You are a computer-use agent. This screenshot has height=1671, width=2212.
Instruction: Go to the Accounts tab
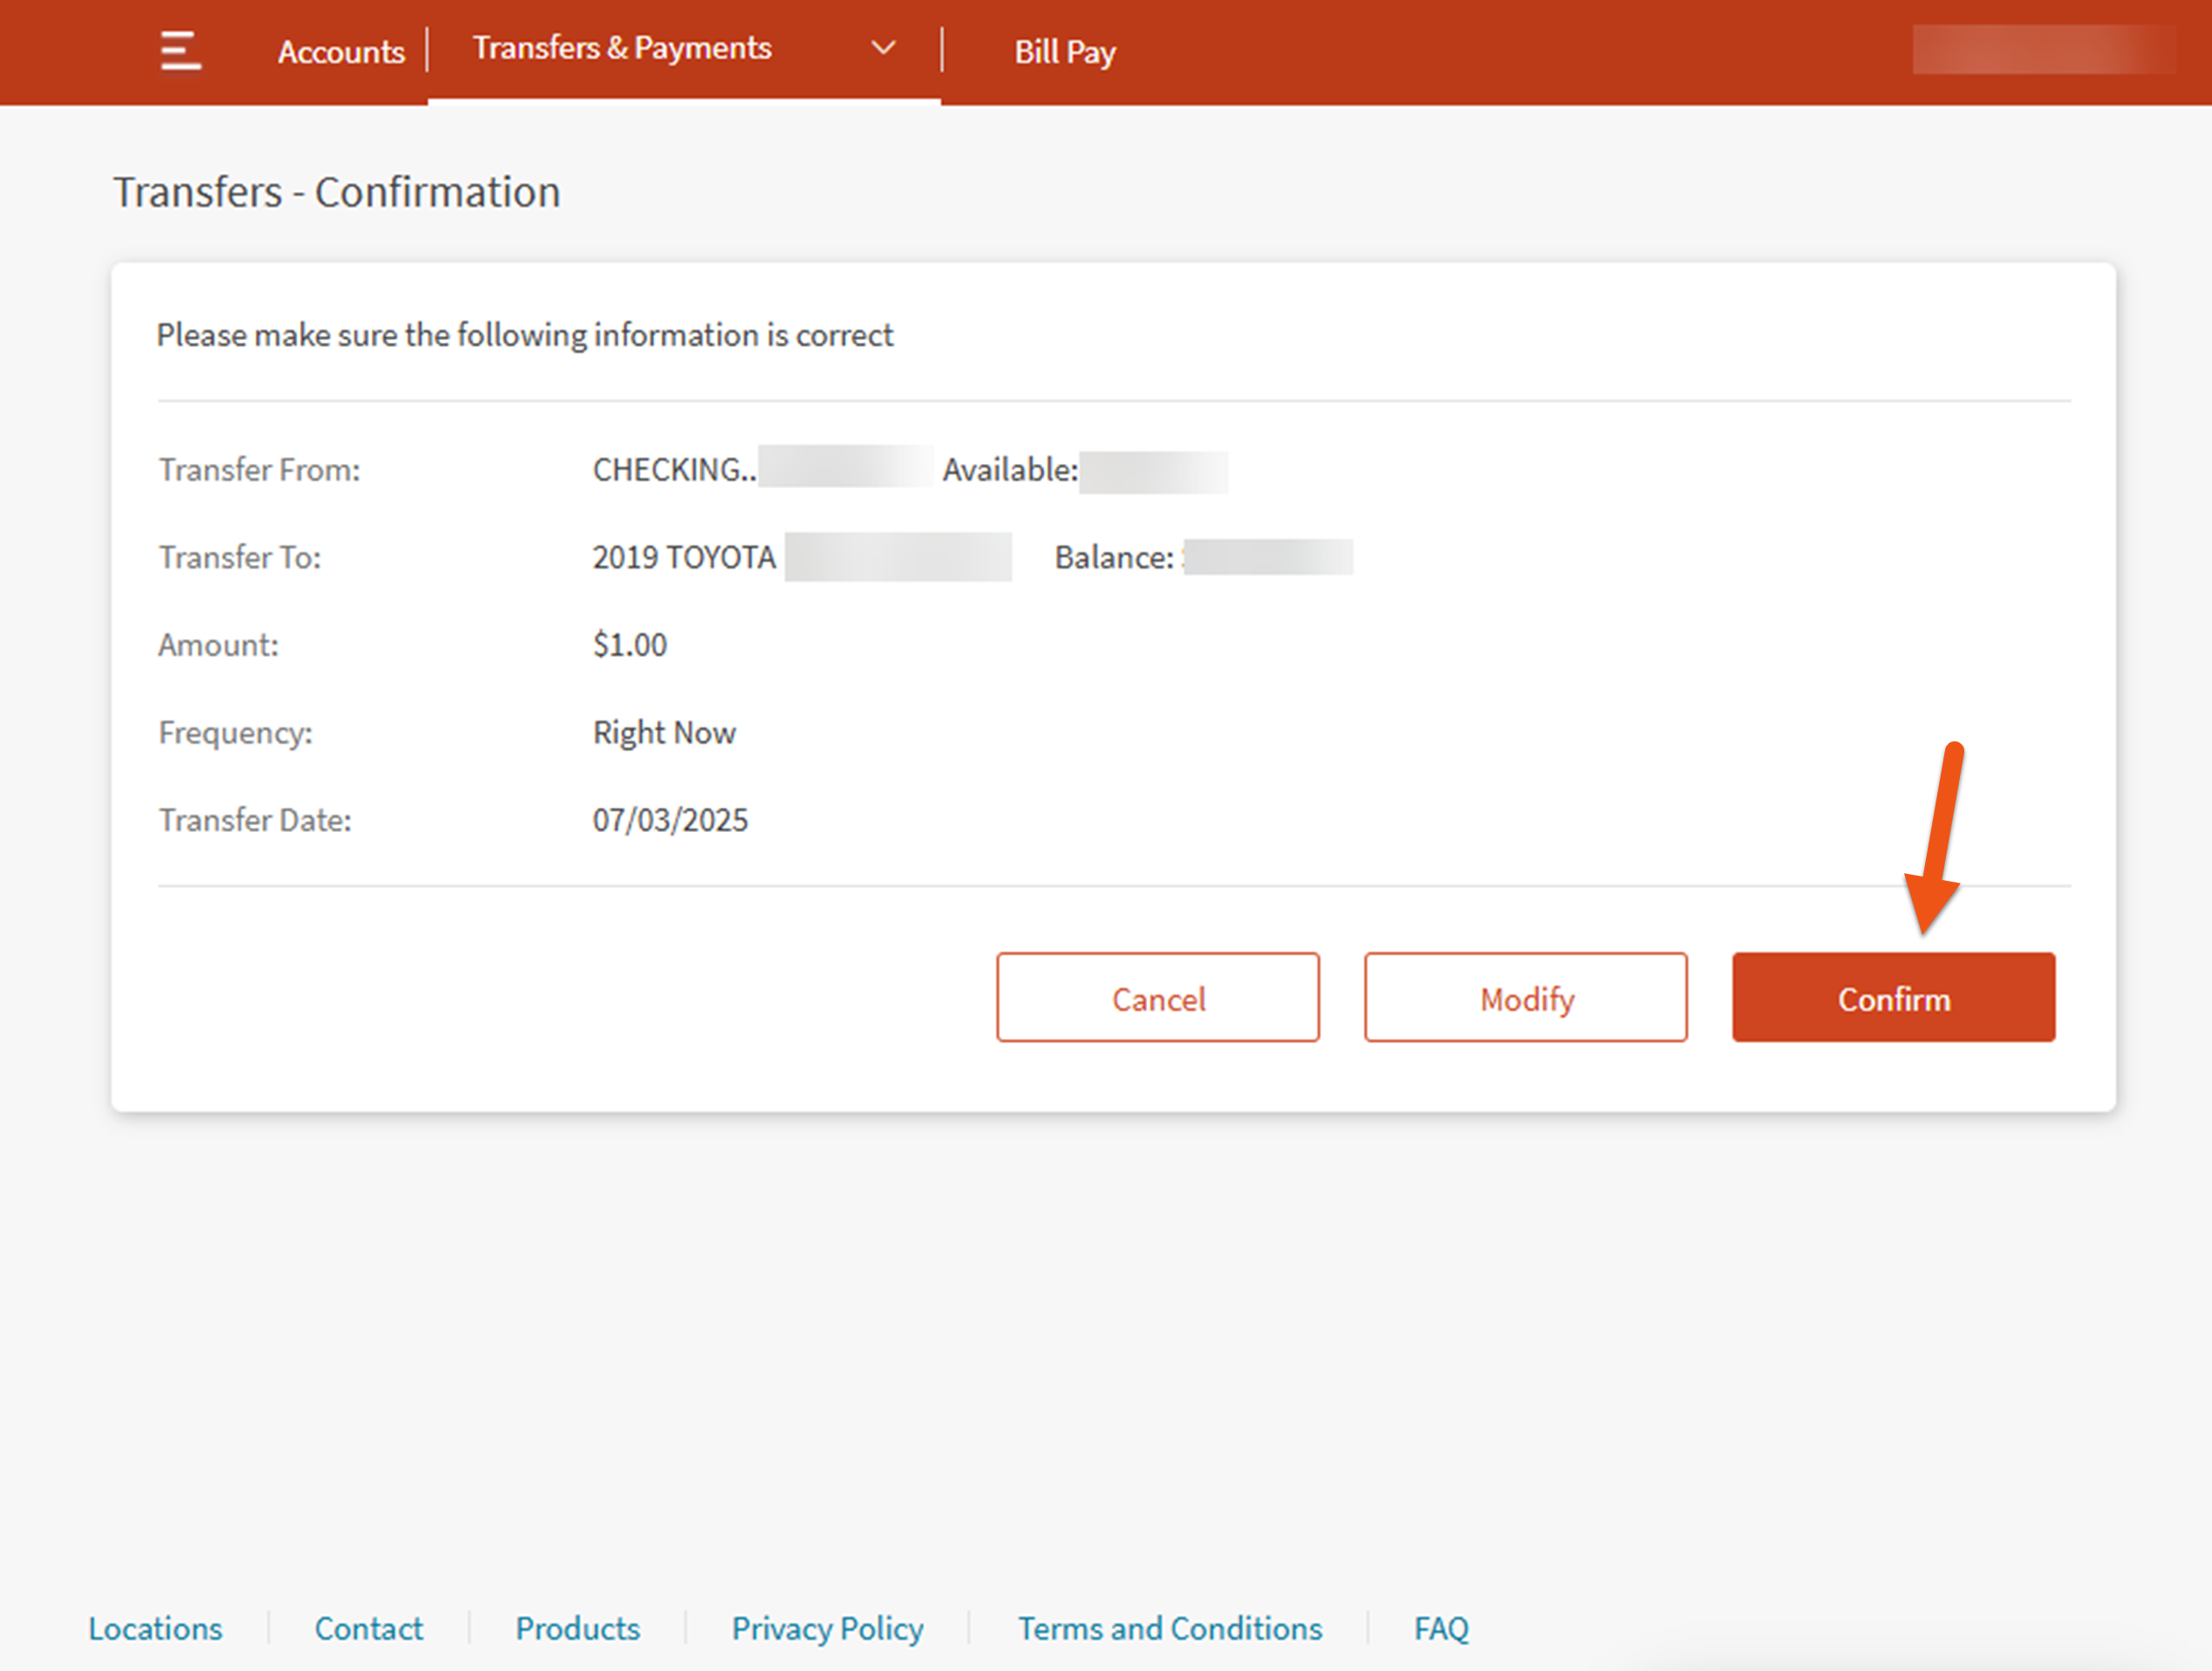[x=341, y=52]
